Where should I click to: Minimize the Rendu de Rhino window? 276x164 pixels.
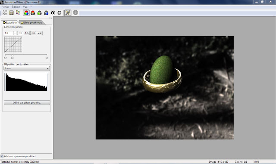[257, 2]
